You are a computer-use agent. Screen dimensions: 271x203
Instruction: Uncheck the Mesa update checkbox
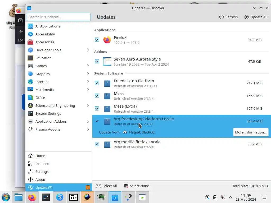pyautogui.click(x=97, y=96)
